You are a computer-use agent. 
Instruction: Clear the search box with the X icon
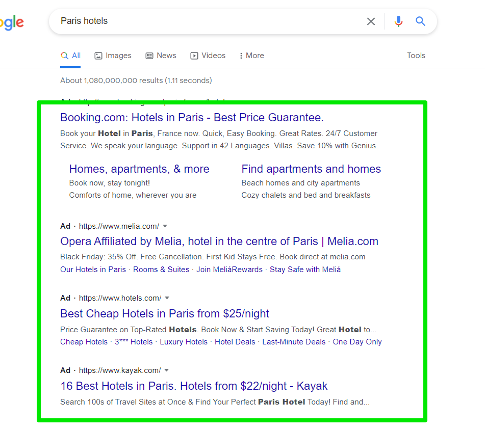(x=371, y=21)
